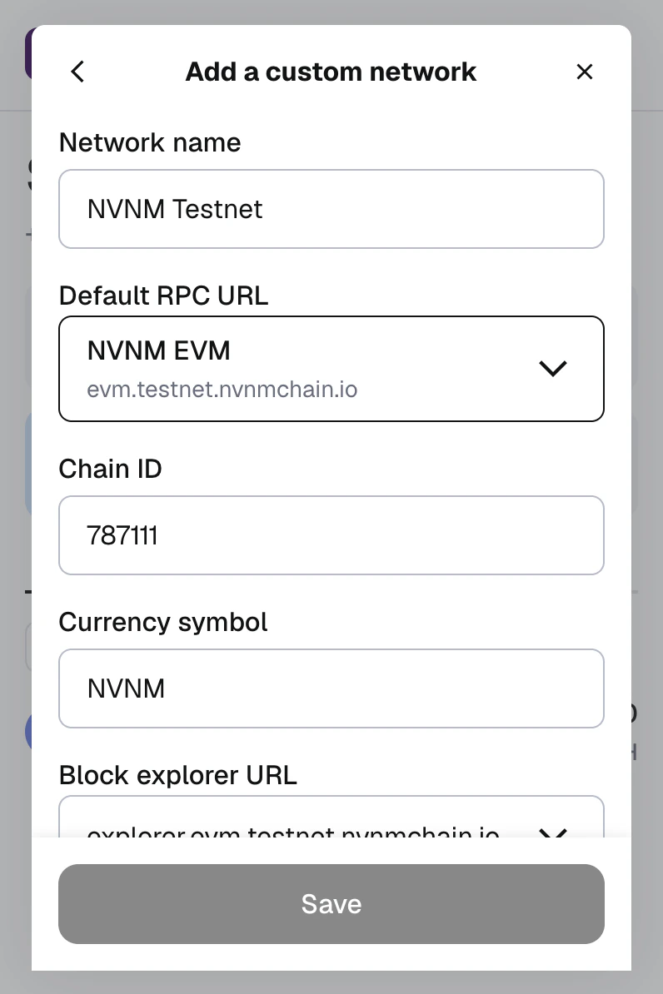The width and height of the screenshot is (663, 994).
Task: Click the 'Currency symbol' label text
Action: [163, 622]
